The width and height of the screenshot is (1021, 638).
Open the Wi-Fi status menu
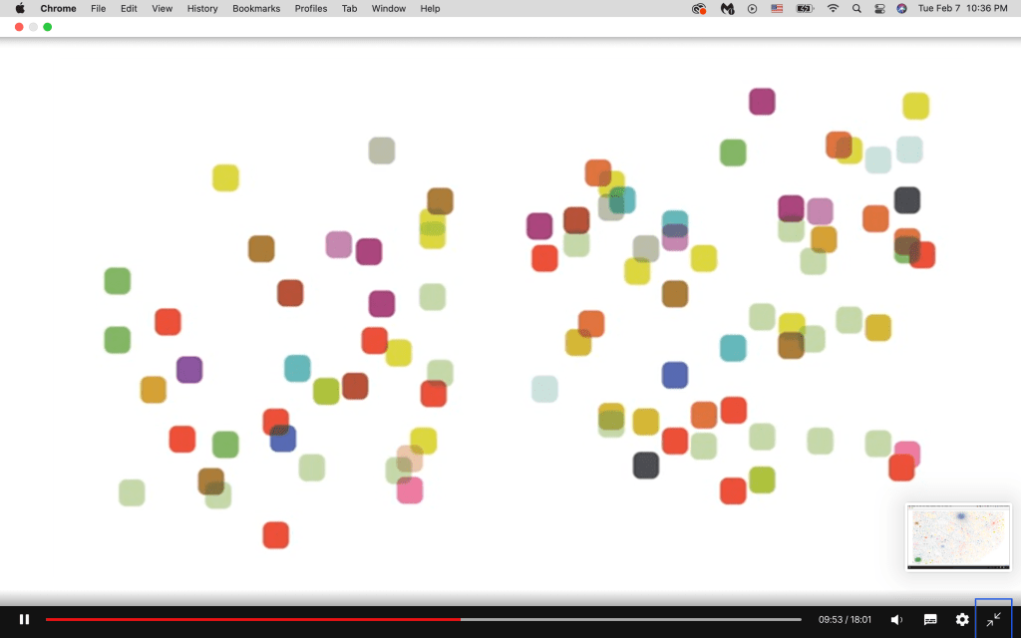[x=833, y=8]
